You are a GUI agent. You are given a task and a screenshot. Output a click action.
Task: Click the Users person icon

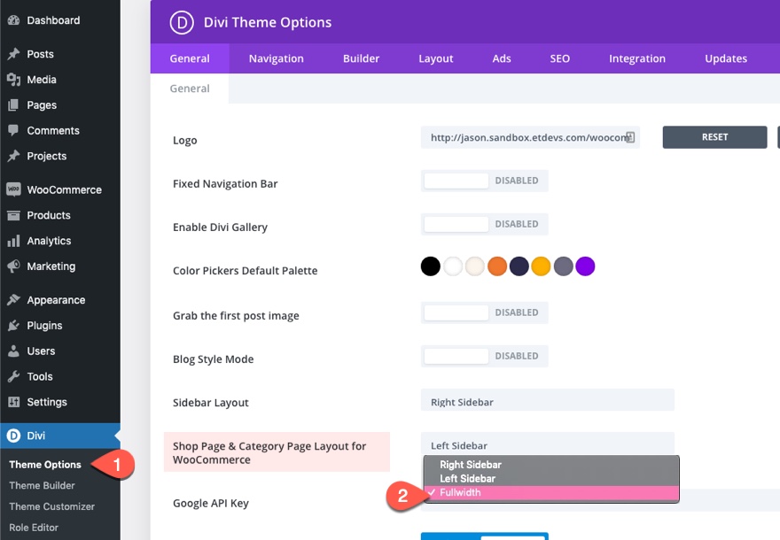[x=13, y=351]
